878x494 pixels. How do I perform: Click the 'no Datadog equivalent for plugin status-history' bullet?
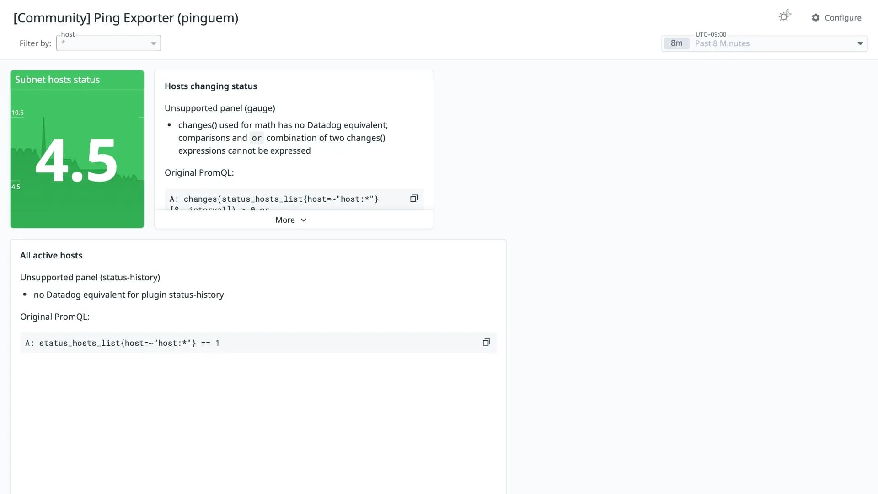point(128,295)
